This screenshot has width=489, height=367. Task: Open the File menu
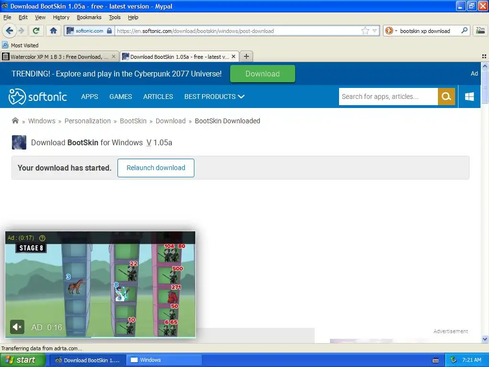click(7, 18)
